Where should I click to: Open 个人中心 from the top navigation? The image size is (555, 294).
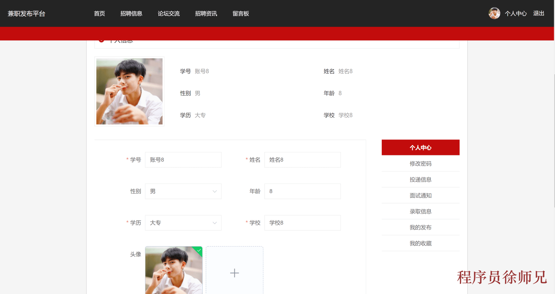coord(516,13)
